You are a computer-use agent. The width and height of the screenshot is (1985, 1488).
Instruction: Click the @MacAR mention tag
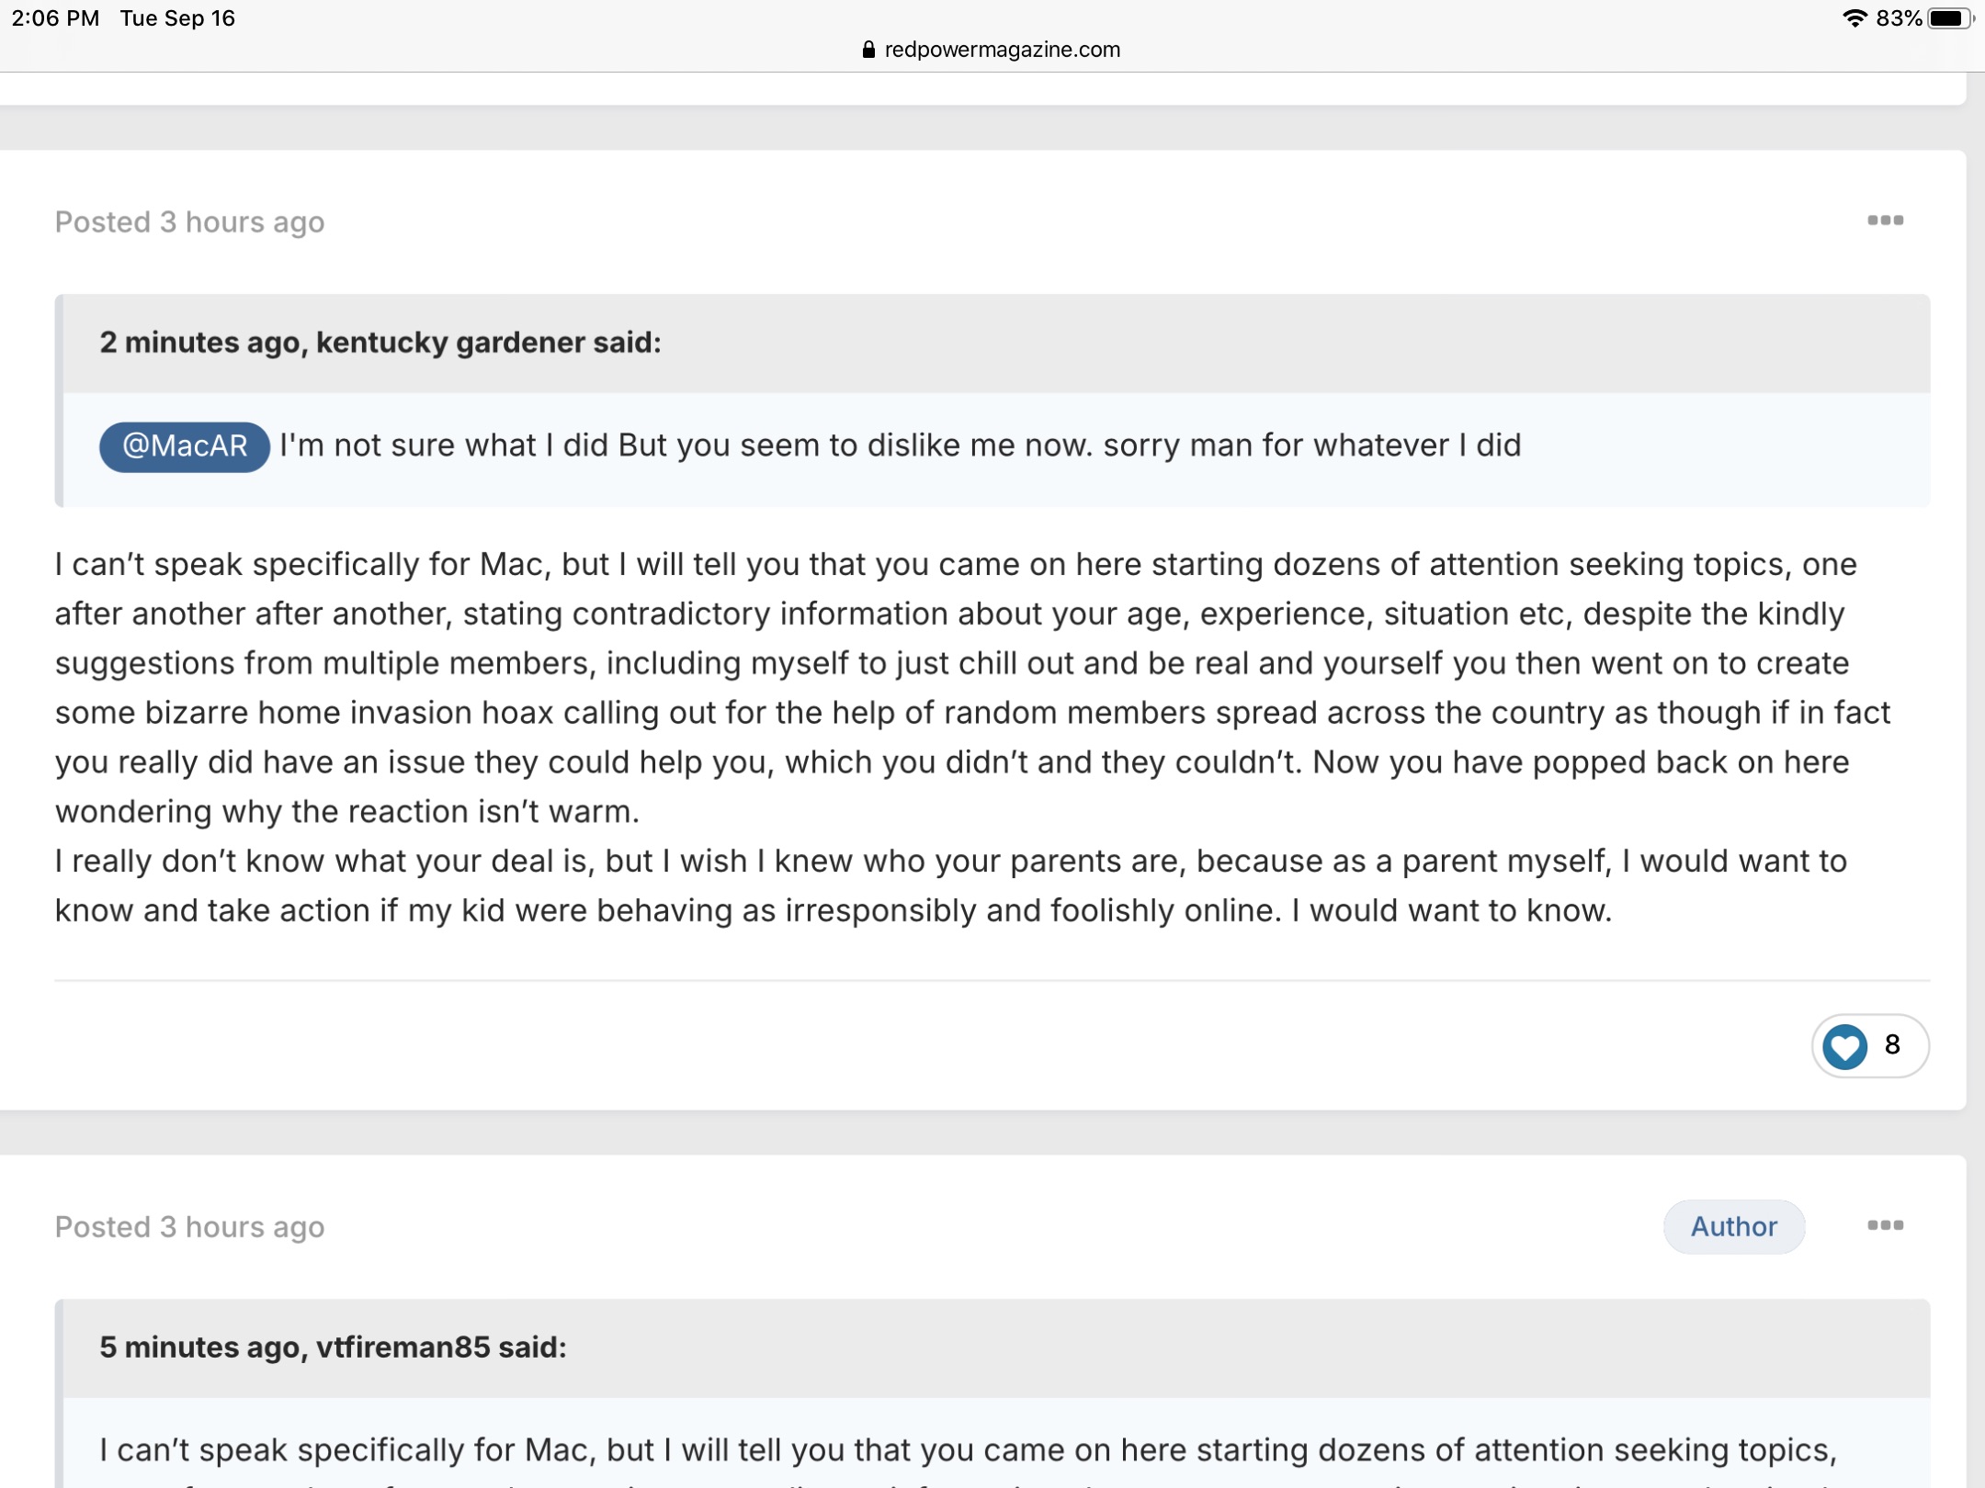point(185,446)
